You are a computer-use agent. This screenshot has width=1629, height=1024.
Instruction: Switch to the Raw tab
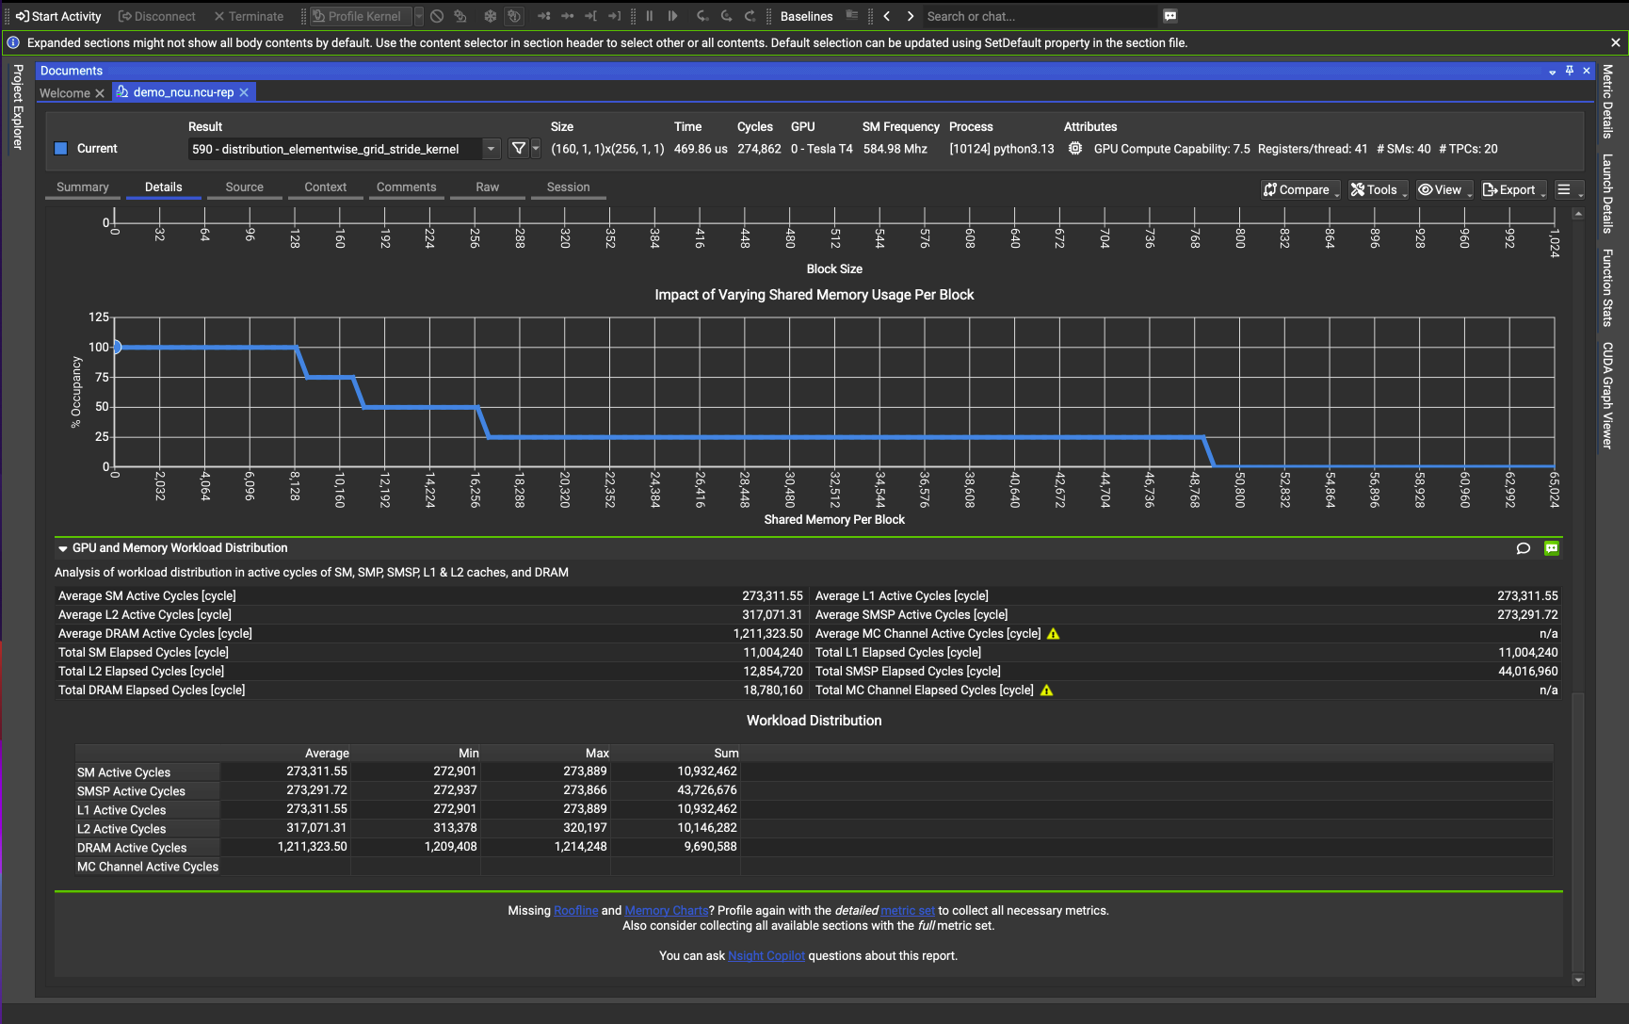(x=488, y=187)
